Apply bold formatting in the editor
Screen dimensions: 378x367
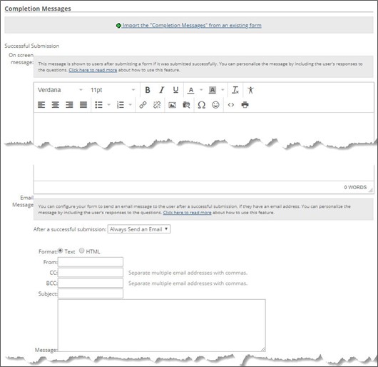click(148, 90)
